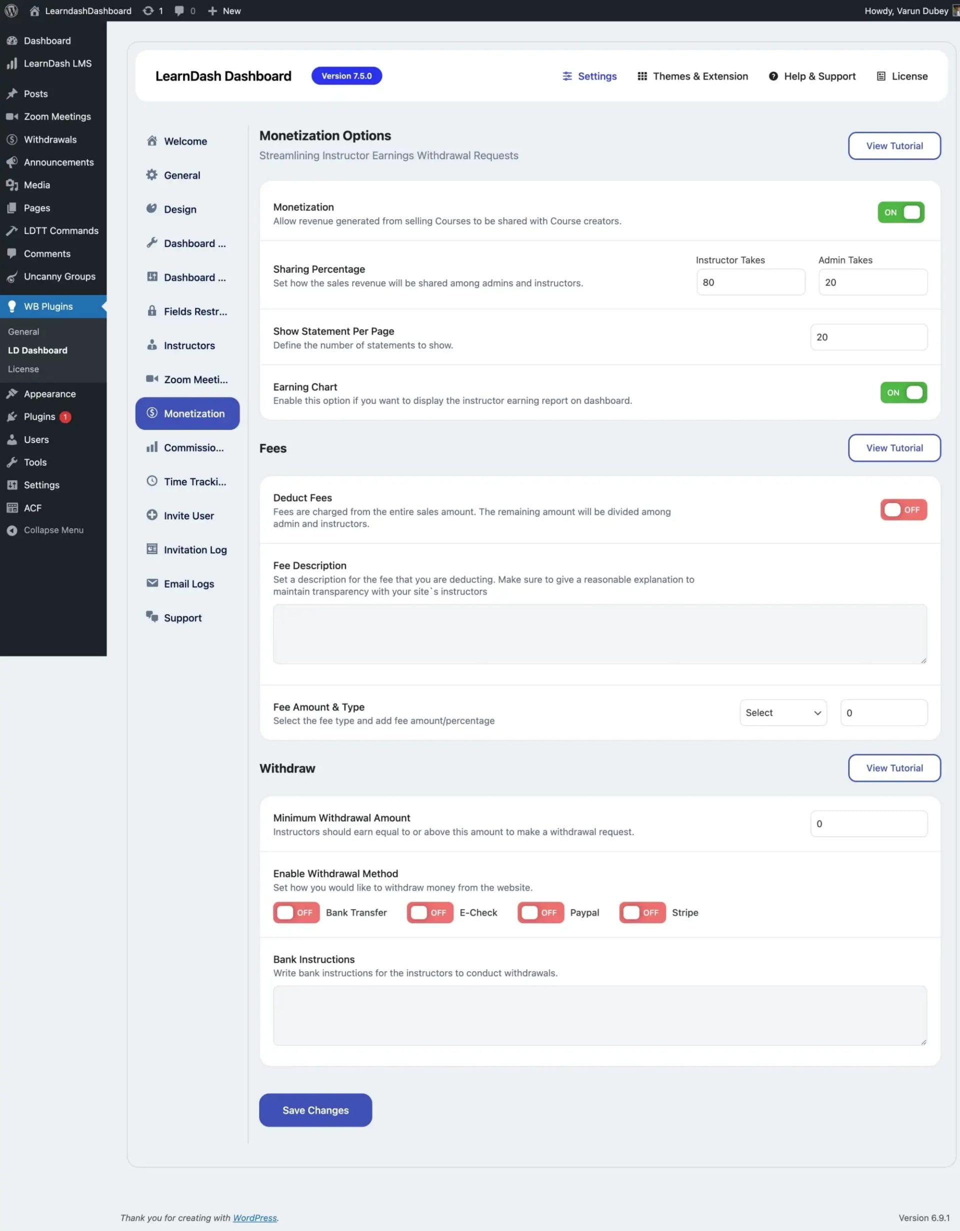Enable the Deduct Fees toggle
This screenshot has width=960, height=1231.
pos(903,509)
